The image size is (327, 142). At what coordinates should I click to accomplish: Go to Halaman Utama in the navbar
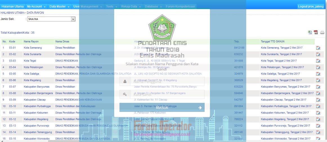tap(12, 6)
